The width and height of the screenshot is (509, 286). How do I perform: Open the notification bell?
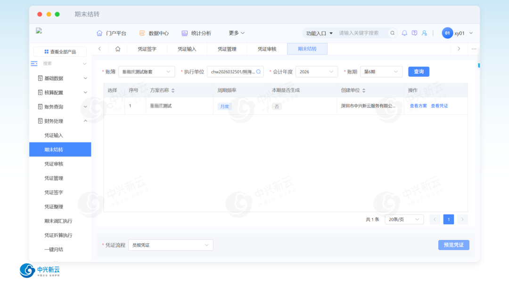404,33
